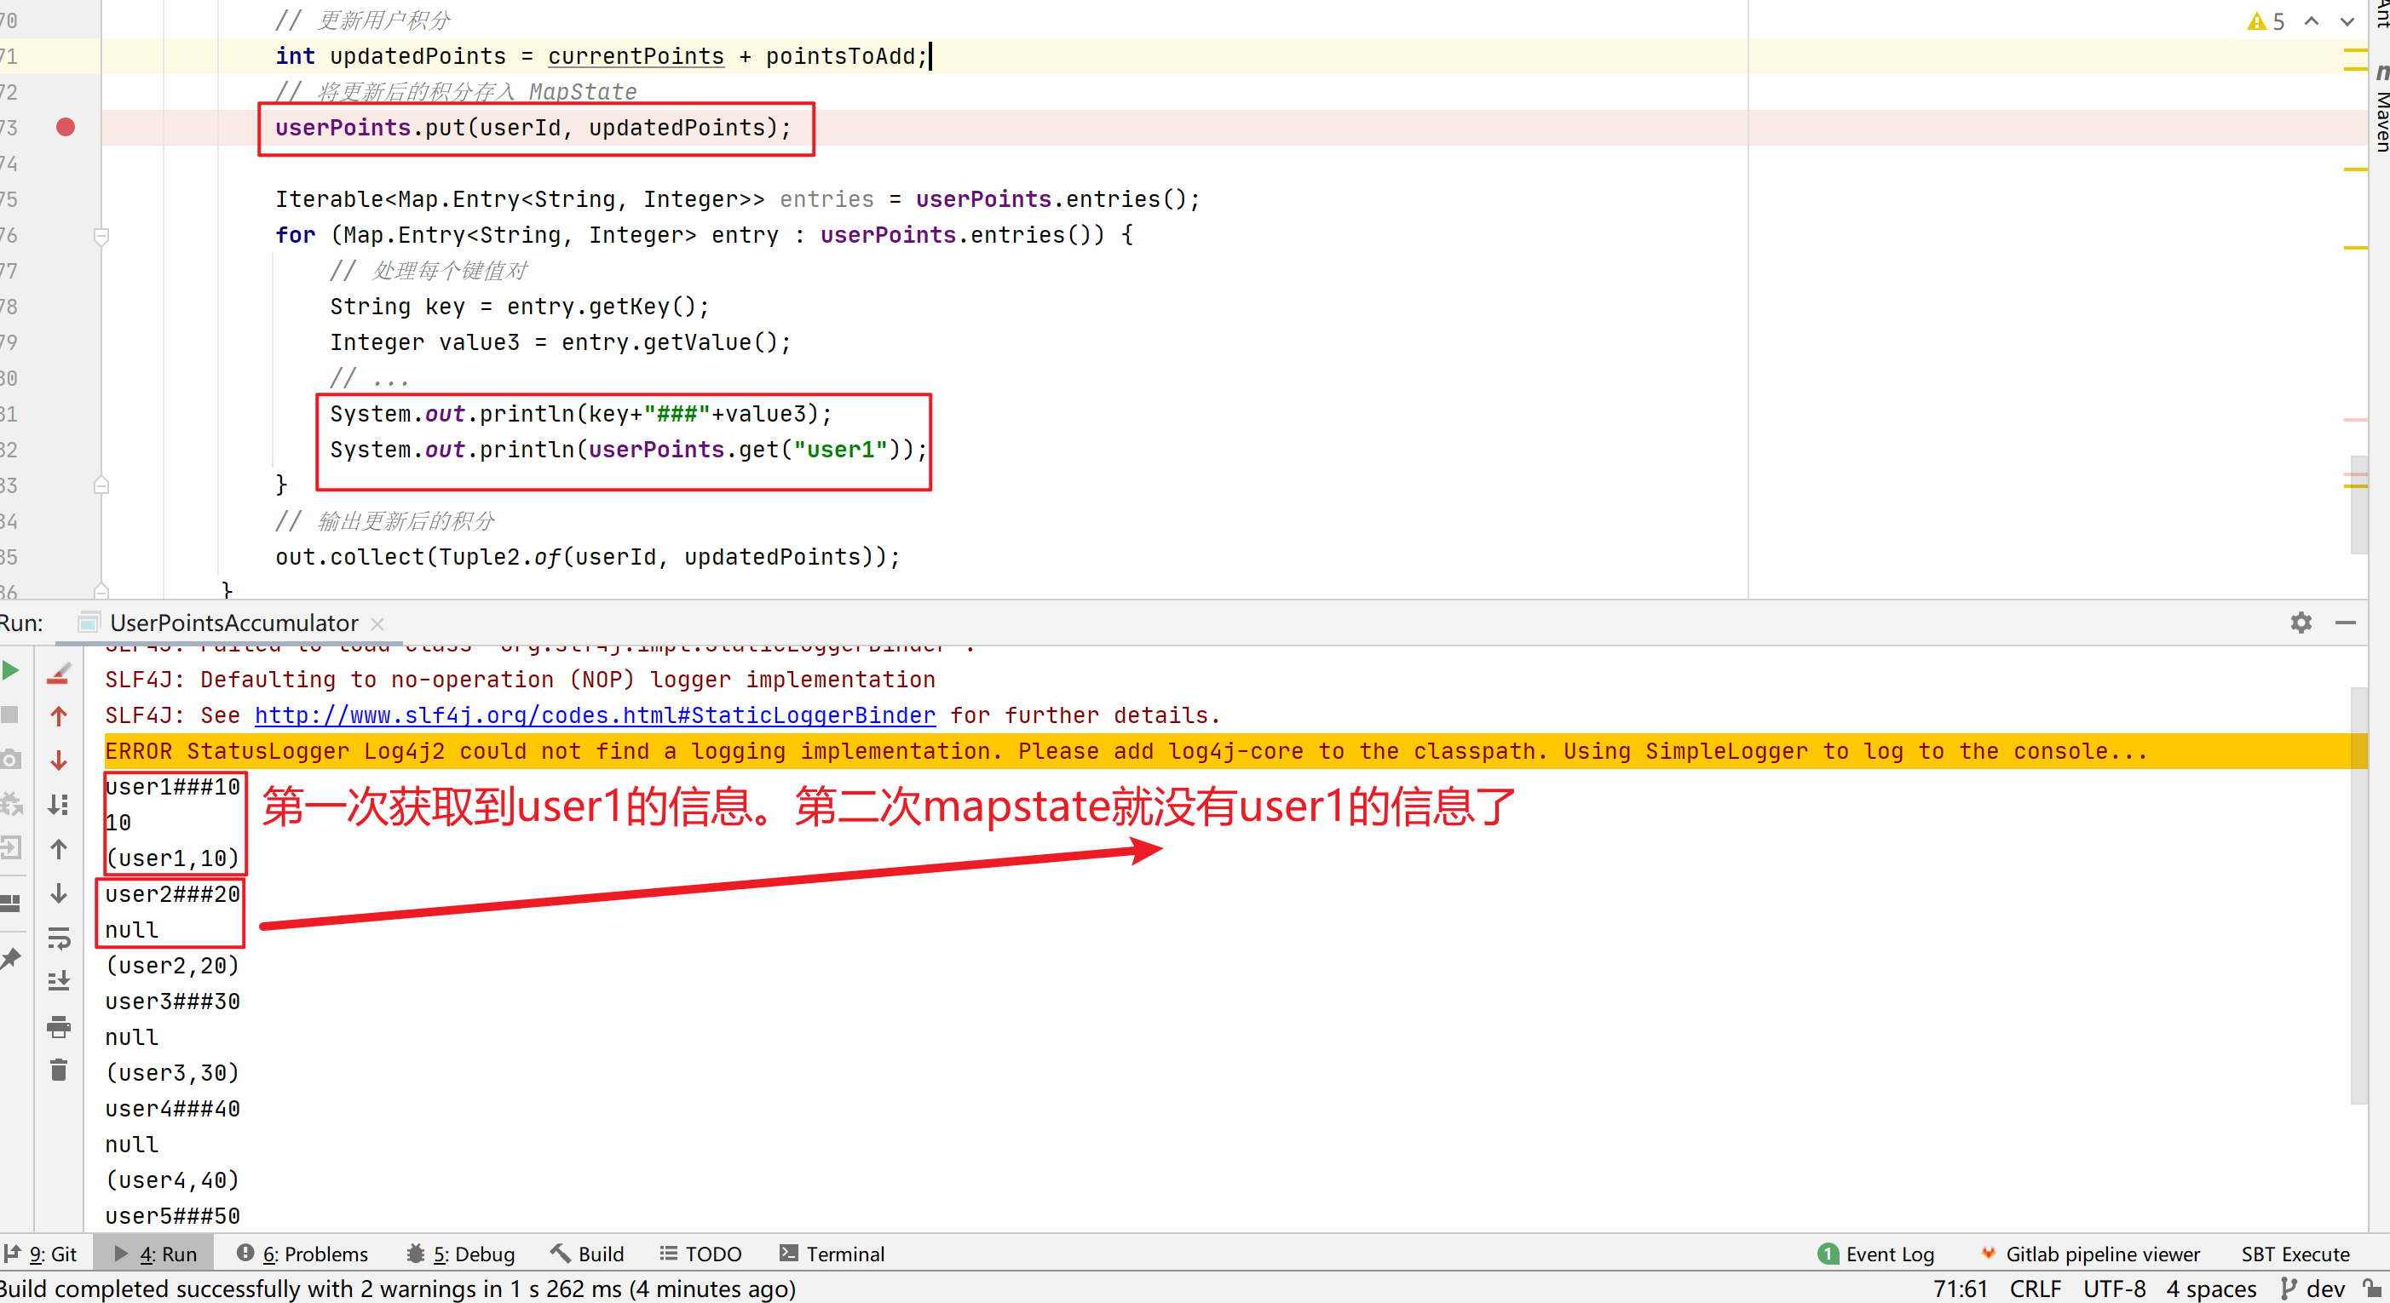The height and width of the screenshot is (1303, 2390).
Task: Click the caret position 71:61 indicator
Action: 1960,1289
